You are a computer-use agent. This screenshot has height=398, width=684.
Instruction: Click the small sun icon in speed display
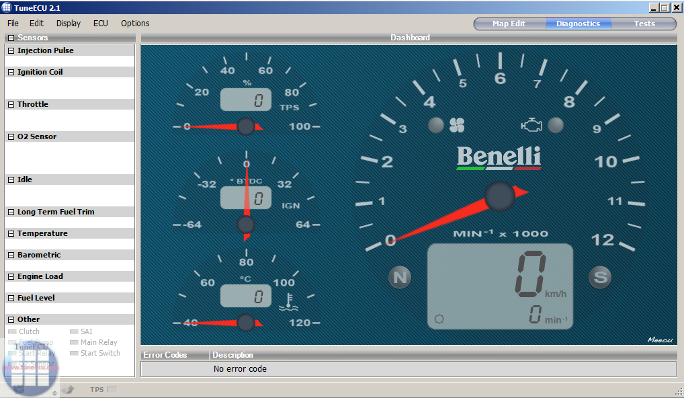(439, 319)
